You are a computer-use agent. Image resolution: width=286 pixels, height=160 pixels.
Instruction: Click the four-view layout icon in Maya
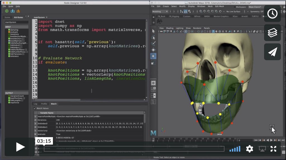click(x=153, y=89)
